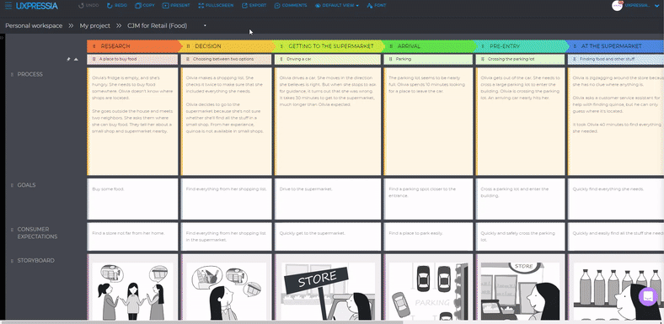
Task: Open the Comments panel
Action: click(x=291, y=6)
